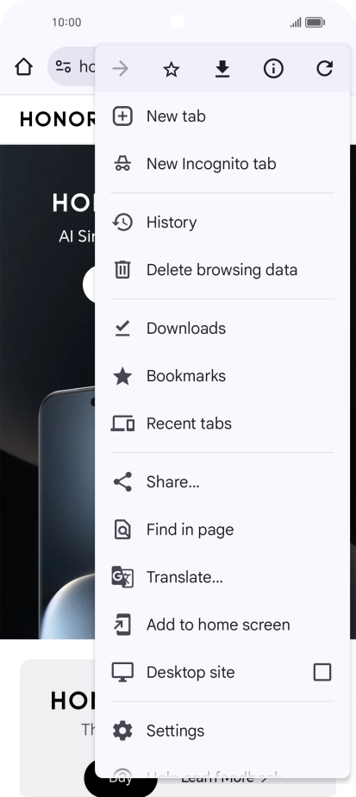
Task: Select Recent tabs
Action: (x=222, y=424)
